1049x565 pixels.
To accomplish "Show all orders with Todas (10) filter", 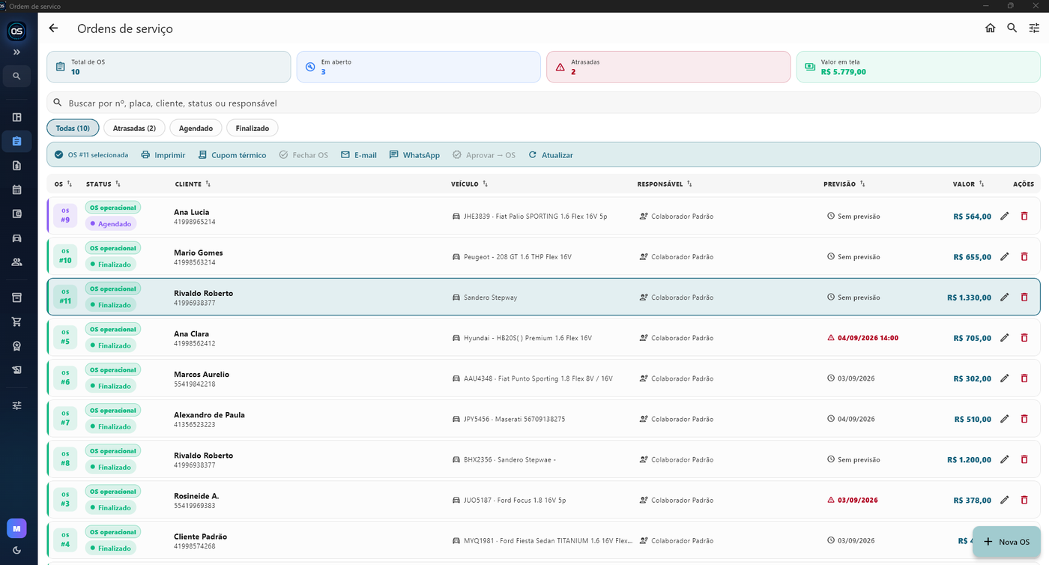I will (73, 128).
